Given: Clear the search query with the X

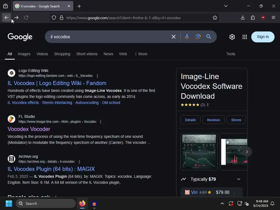Looking at the screenshot, I should click(x=174, y=37).
